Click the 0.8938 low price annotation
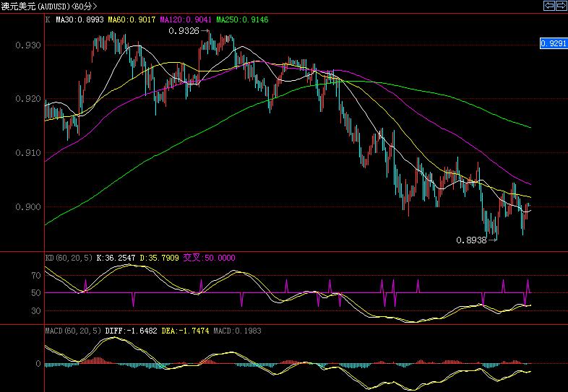Viewport: 568px width, 392px height. tap(471, 240)
